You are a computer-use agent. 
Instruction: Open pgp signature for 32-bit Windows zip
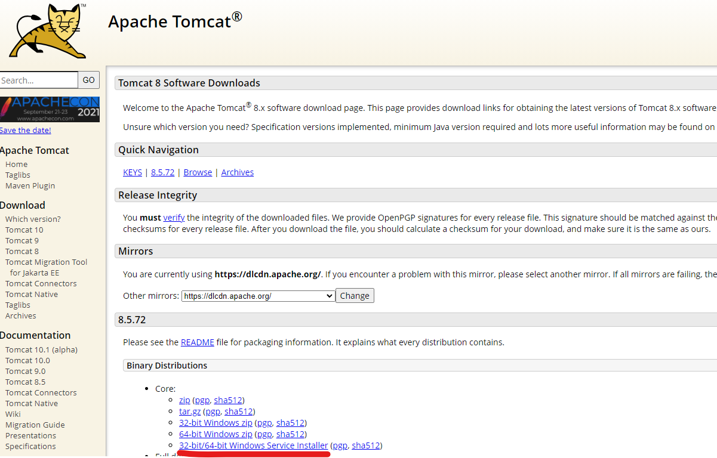click(x=264, y=423)
